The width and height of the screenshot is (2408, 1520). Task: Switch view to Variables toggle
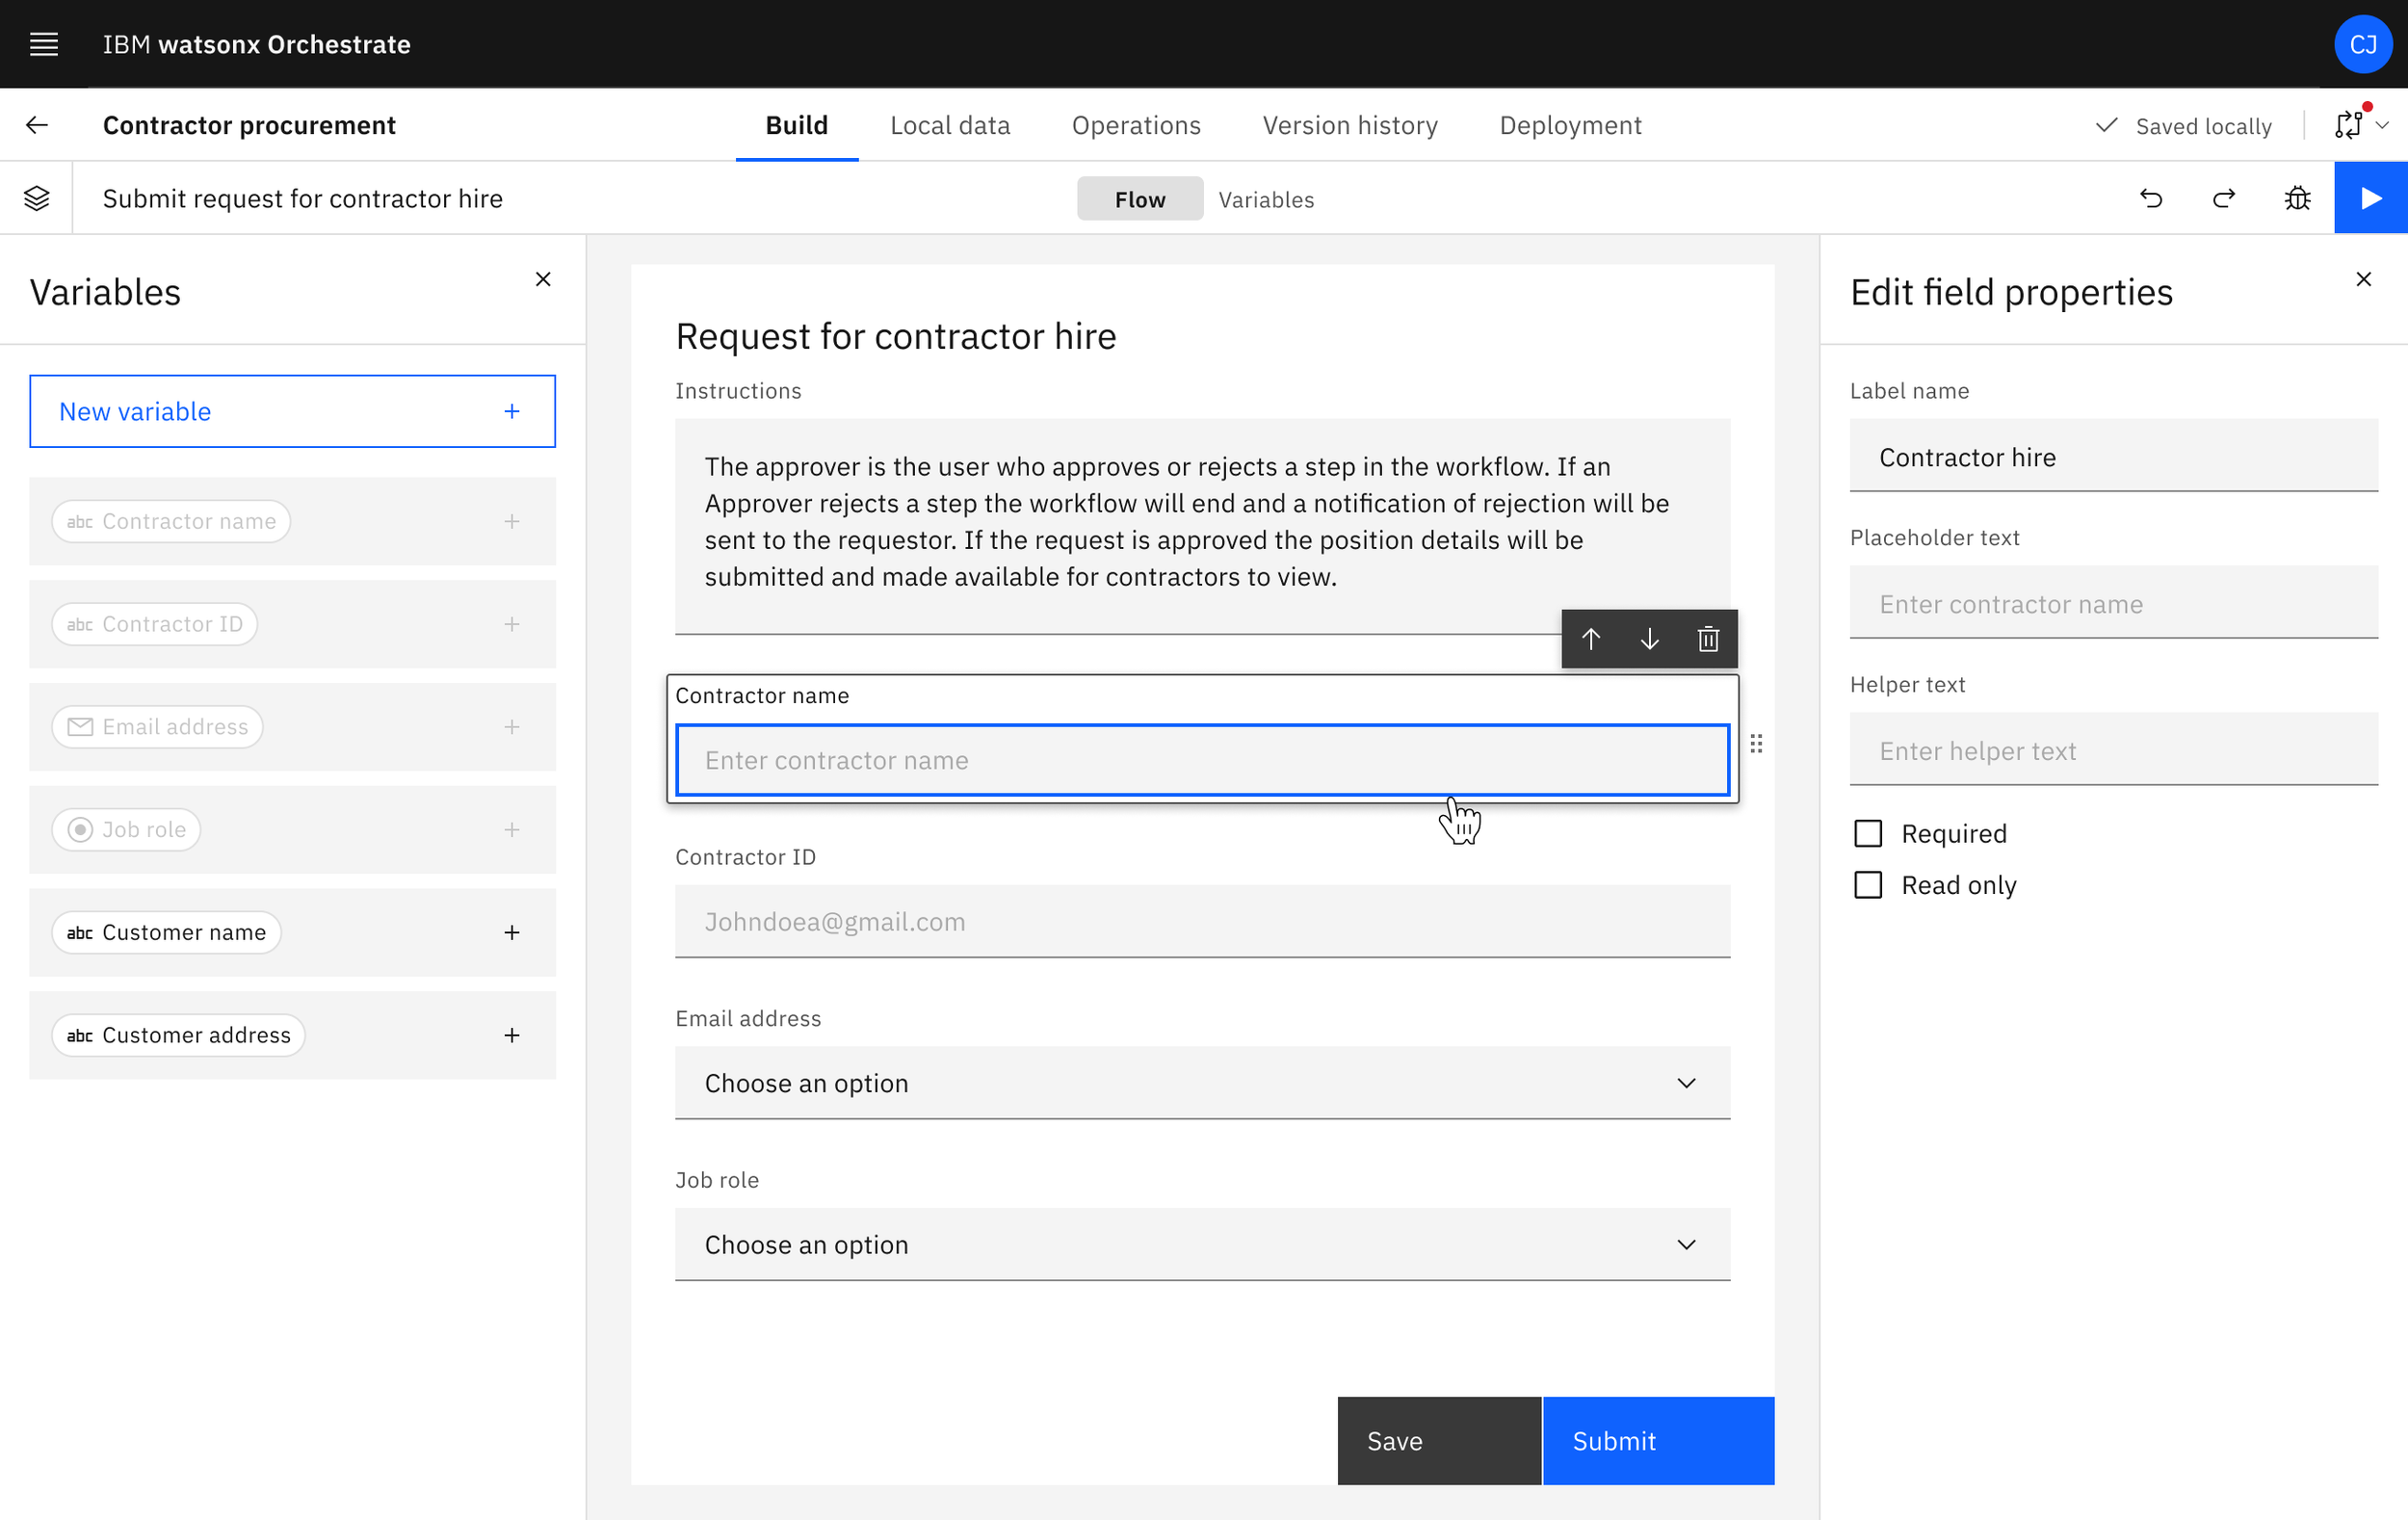(x=1266, y=199)
